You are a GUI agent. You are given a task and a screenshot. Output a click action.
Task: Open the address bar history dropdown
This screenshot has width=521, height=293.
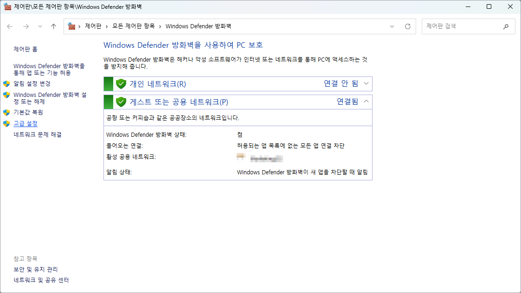(392, 26)
